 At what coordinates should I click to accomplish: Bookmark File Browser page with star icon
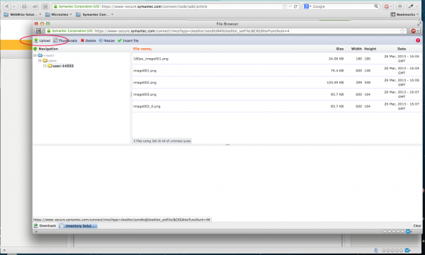coord(402,31)
